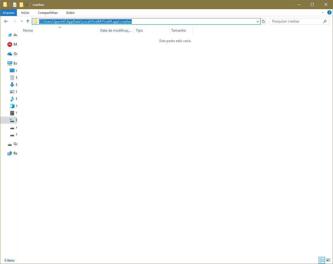Select the Exibir ribbon tab
The width and height of the screenshot is (333, 264).
[x=70, y=13]
